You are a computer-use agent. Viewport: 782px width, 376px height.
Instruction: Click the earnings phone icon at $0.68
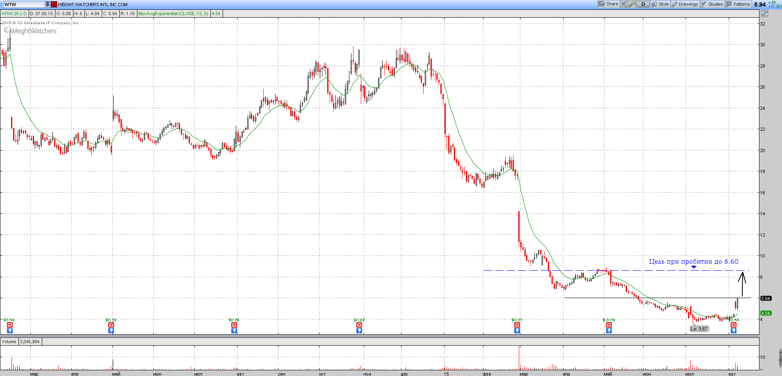(359, 325)
